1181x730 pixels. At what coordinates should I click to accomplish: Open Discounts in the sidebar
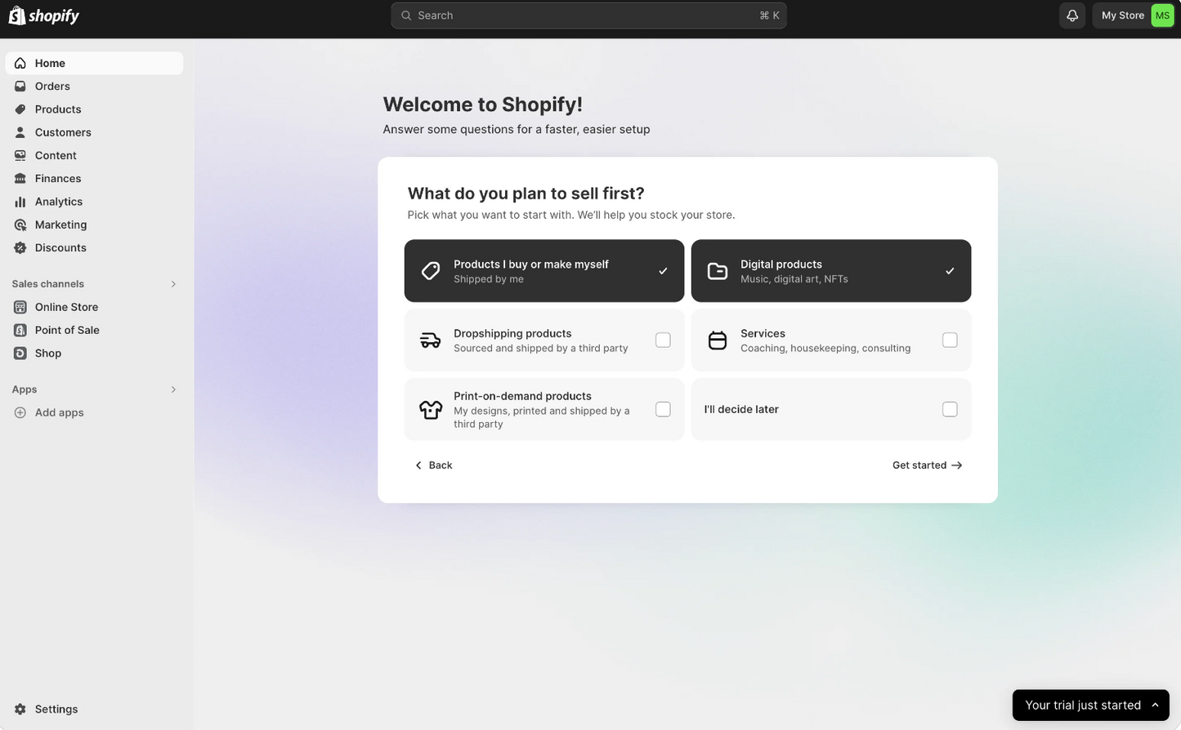click(94, 247)
